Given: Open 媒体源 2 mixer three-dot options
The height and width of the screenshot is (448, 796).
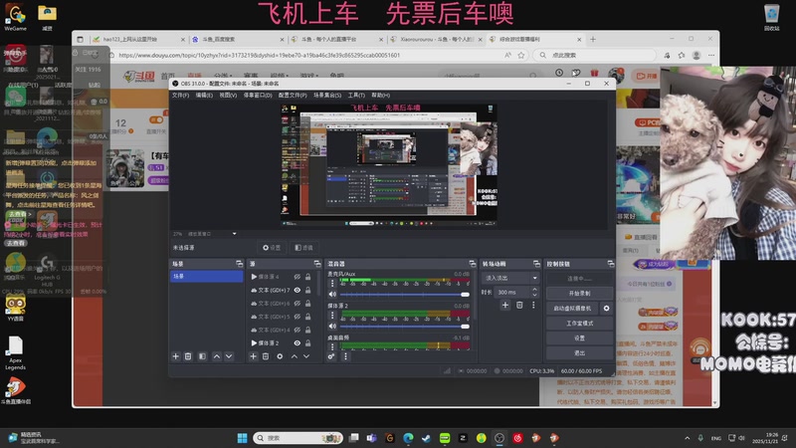Looking at the screenshot, I should point(332,315).
